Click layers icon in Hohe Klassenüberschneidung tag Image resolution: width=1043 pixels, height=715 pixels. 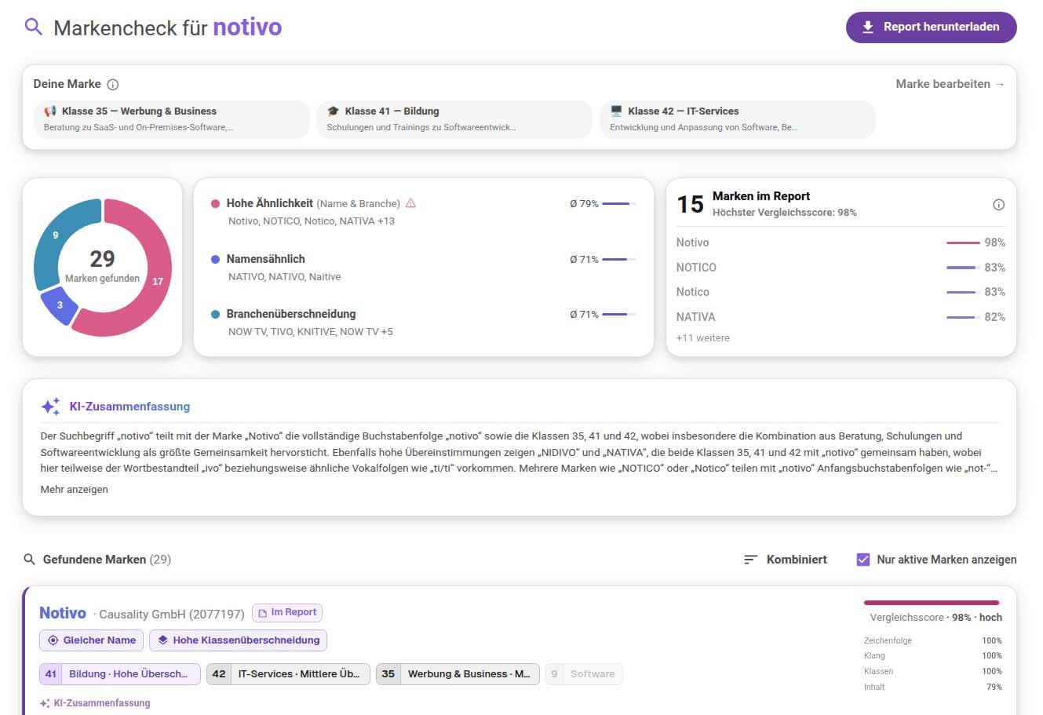pos(163,640)
